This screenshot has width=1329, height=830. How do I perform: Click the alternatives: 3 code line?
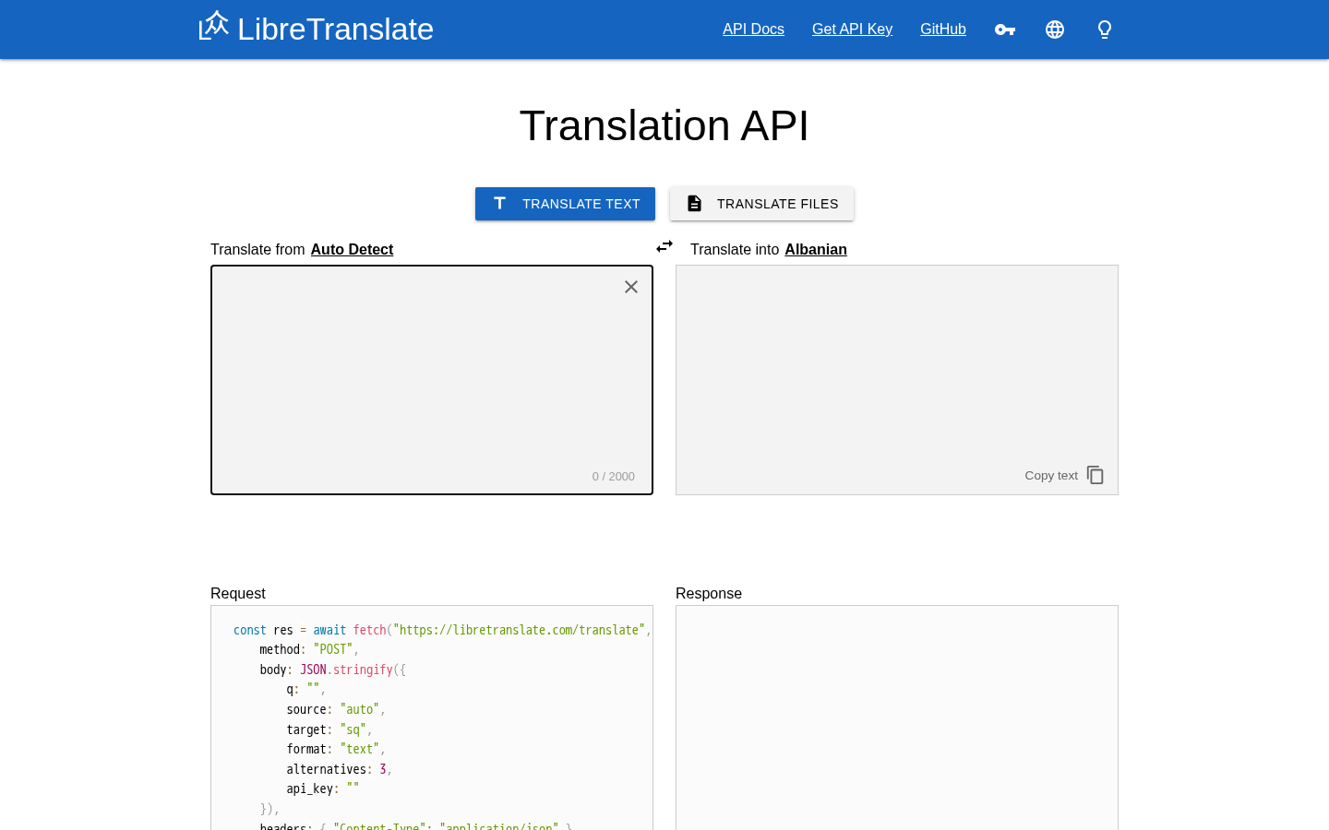339,769
